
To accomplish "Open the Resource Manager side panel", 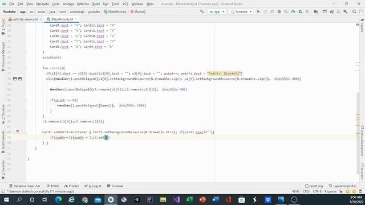I will [x=3, y=56].
